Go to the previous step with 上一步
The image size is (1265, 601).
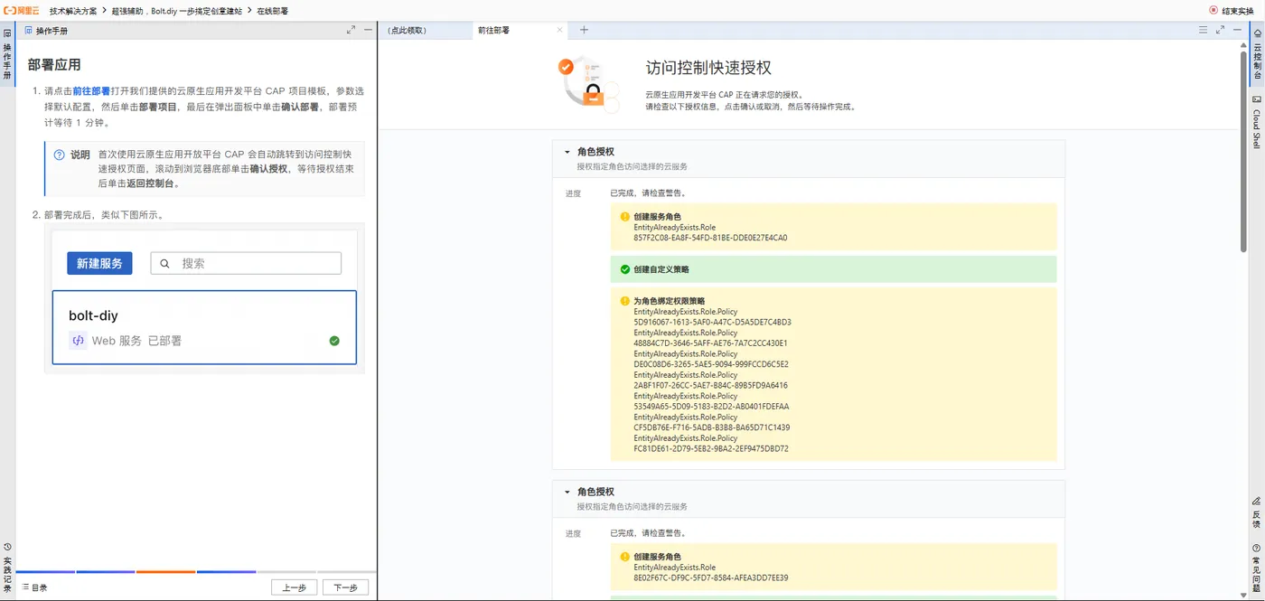point(295,587)
